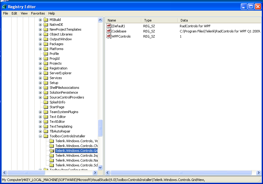Click the Type column header
Viewport: 263px width, 184px height.
[160, 20]
